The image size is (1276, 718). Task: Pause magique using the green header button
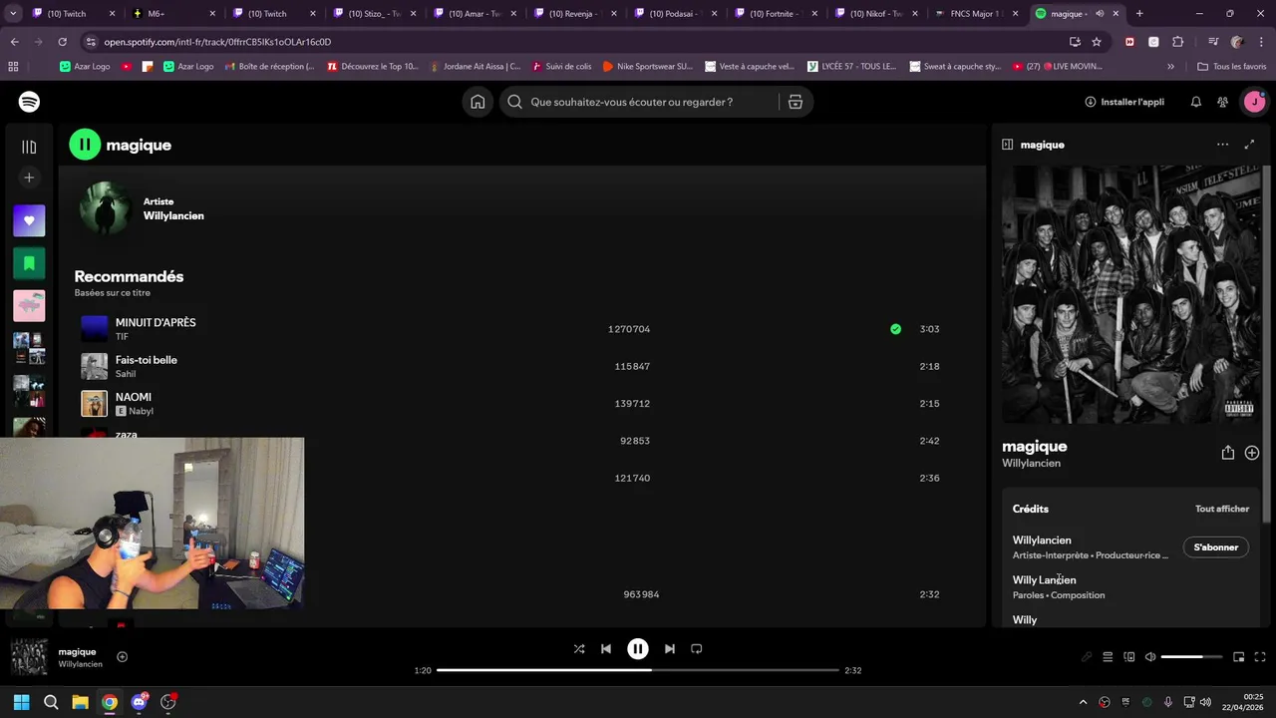coord(85,145)
